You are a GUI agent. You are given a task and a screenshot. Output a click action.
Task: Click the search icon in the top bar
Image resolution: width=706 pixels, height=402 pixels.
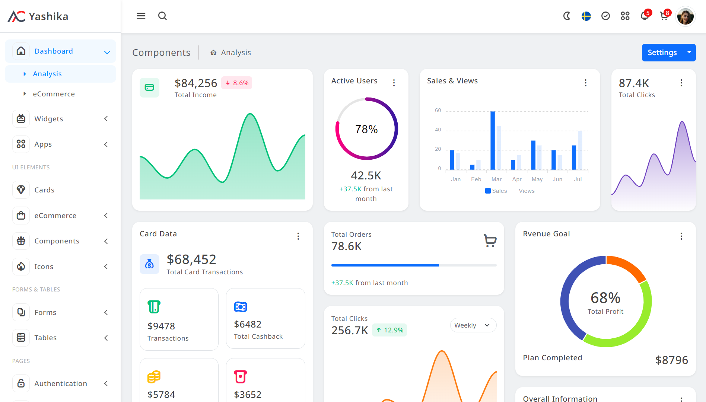click(162, 16)
